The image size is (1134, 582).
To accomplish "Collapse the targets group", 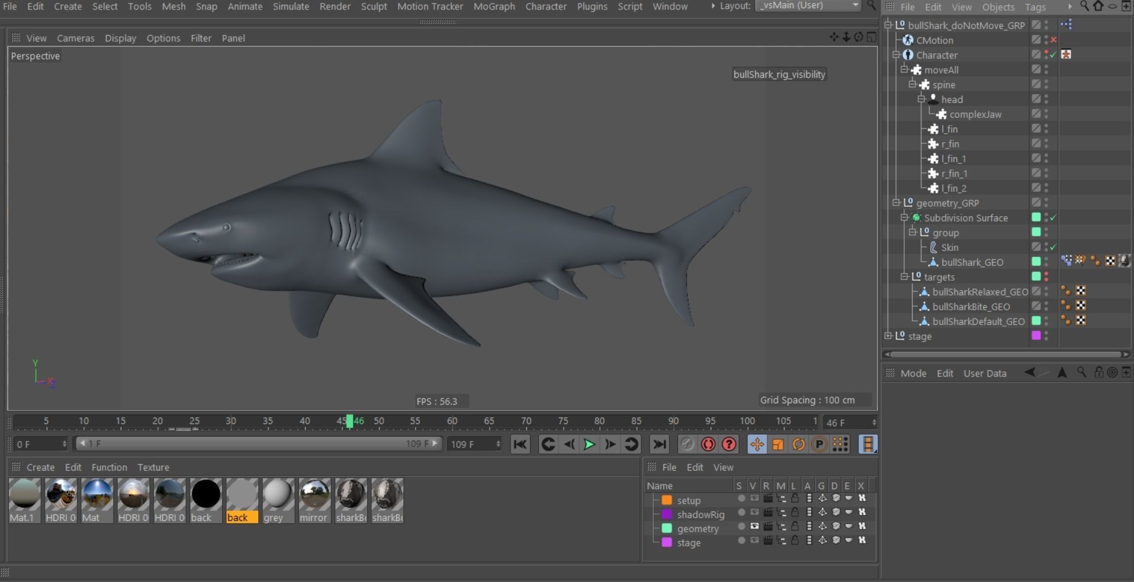I will tap(905, 276).
